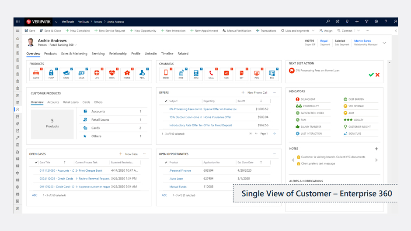Open the help question mark icon
The width and height of the screenshot is (411, 231).
coord(386,21)
